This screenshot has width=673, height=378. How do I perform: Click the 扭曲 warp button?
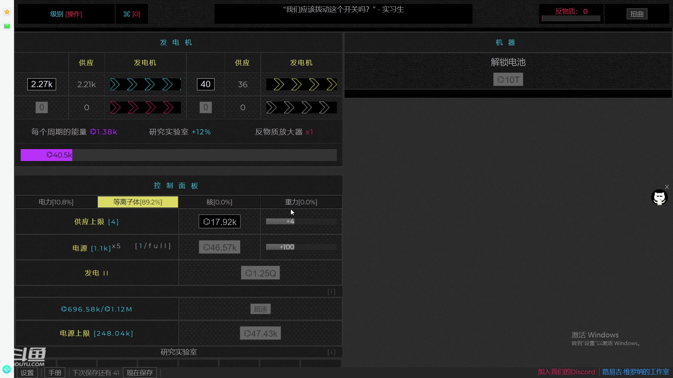(x=637, y=14)
